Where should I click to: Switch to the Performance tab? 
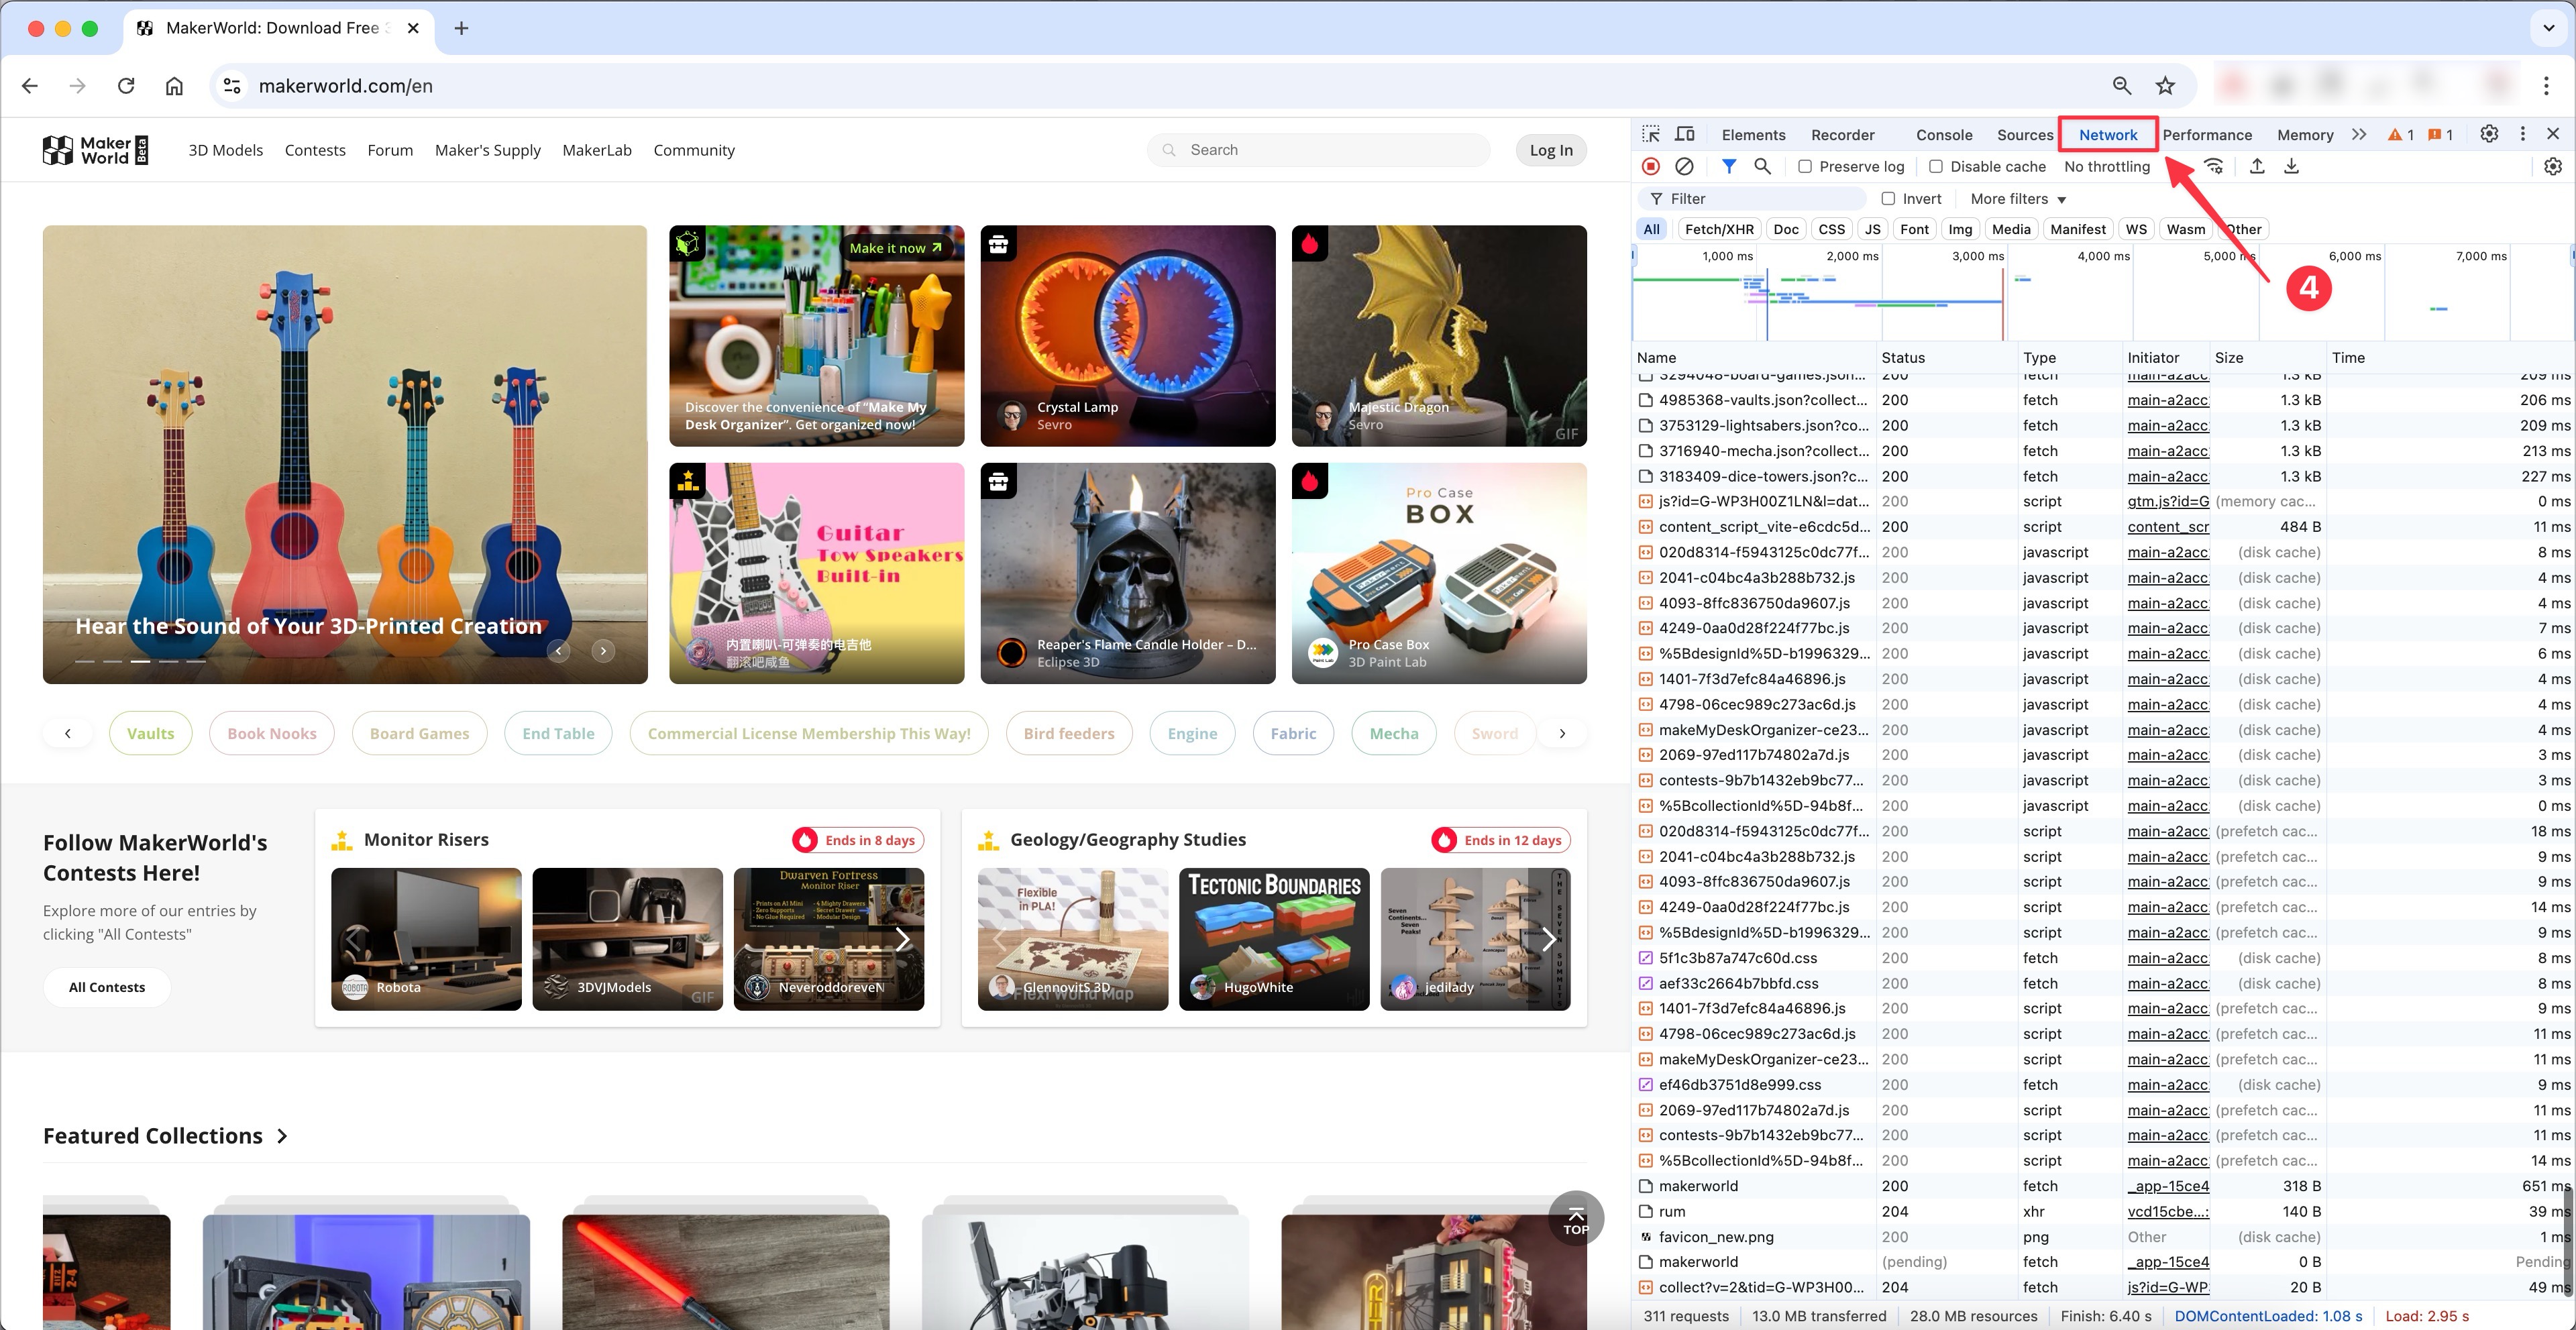tap(2206, 134)
